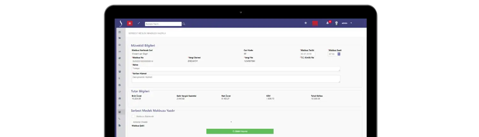Open the folder icon in the sidebar
Image resolution: width=479 pixels, height=137 pixels.
click(x=119, y=38)
